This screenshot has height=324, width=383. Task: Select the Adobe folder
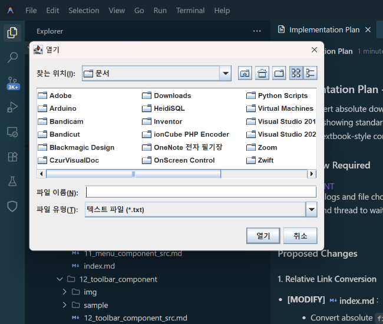tap(55, 95)
